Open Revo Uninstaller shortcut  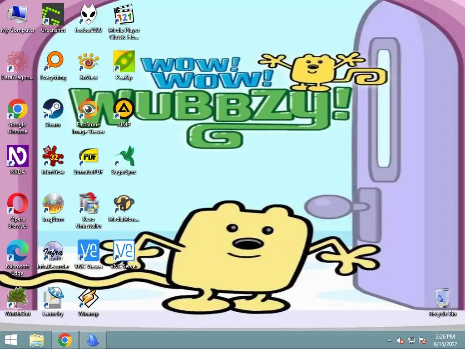click(x=89, y=211)
